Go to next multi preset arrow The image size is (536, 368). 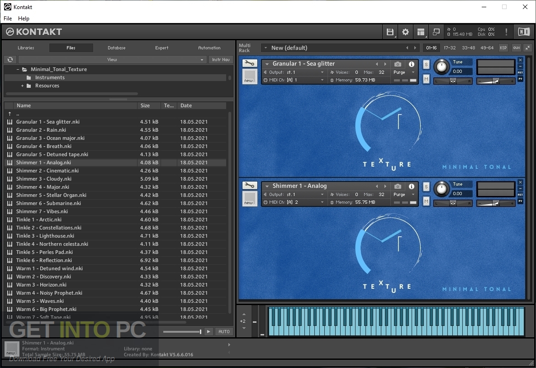[x=415, y=48]
